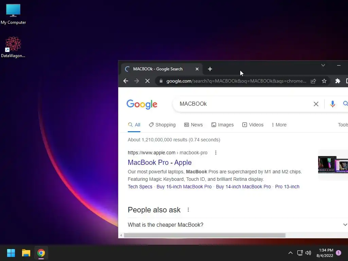Click the MacBook Pro result thumbnail
This screenshot has width=348, height=261.
click(333, 165)
